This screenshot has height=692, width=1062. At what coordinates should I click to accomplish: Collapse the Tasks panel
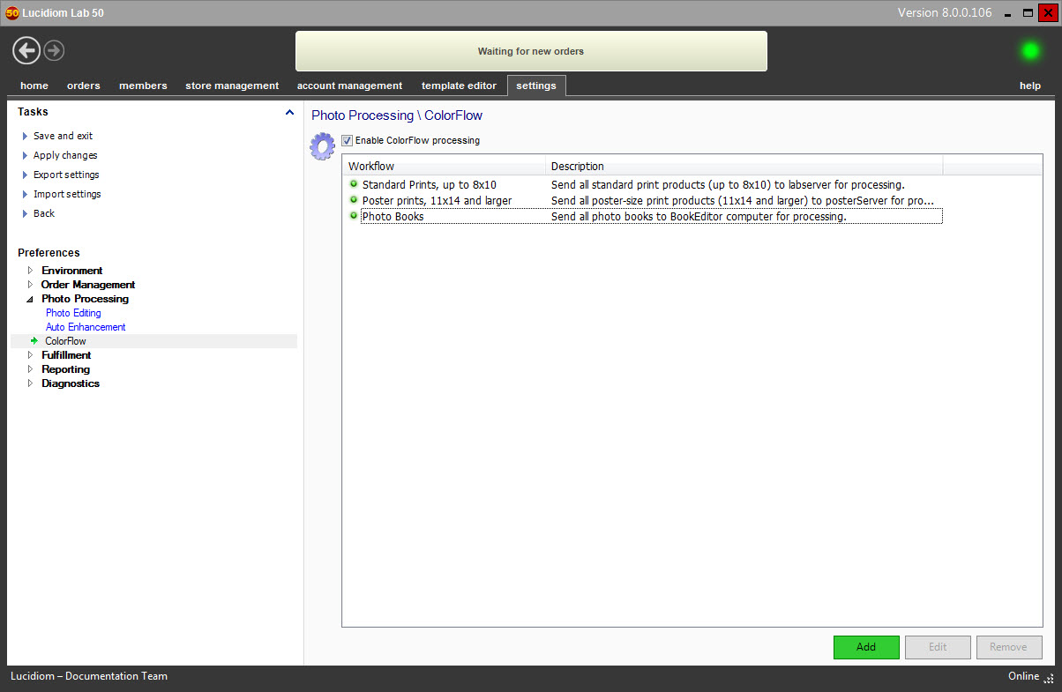tap(289, 113)
